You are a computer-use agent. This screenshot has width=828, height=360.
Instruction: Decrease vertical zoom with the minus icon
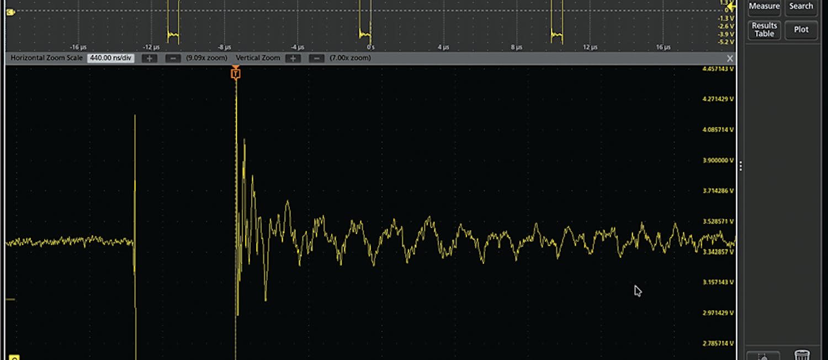[316, 58]
